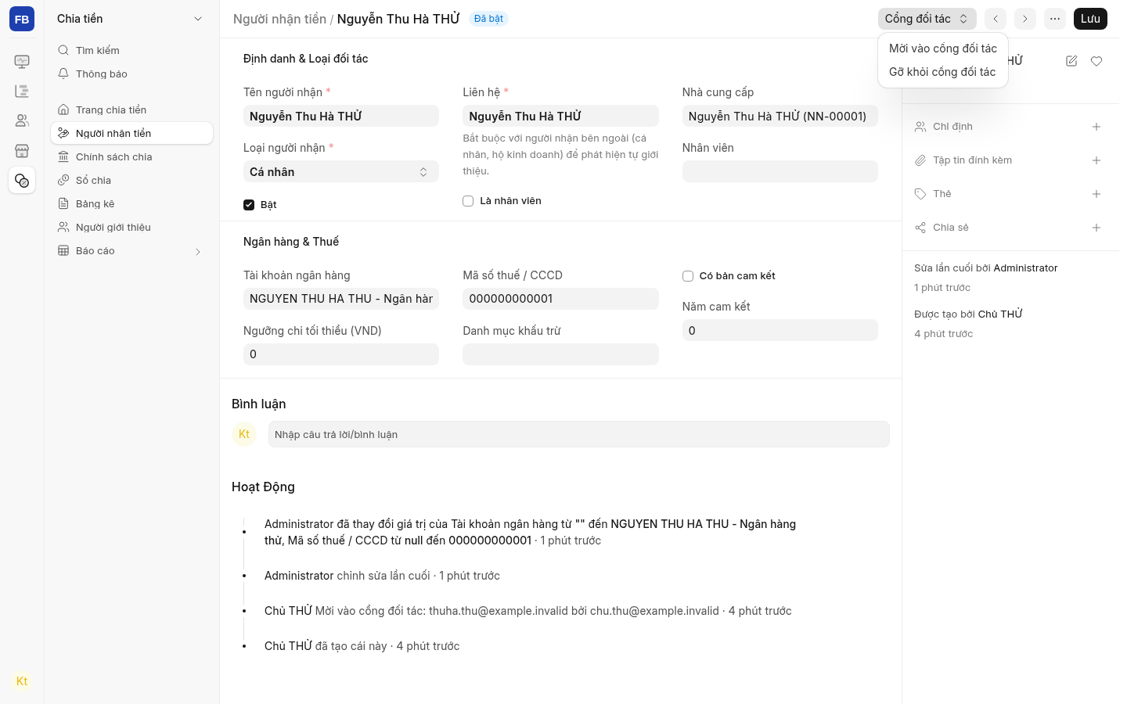Tick the Là nhân viên checkbox
This screenshot has width=1127, height=704.
coord(468,201)
